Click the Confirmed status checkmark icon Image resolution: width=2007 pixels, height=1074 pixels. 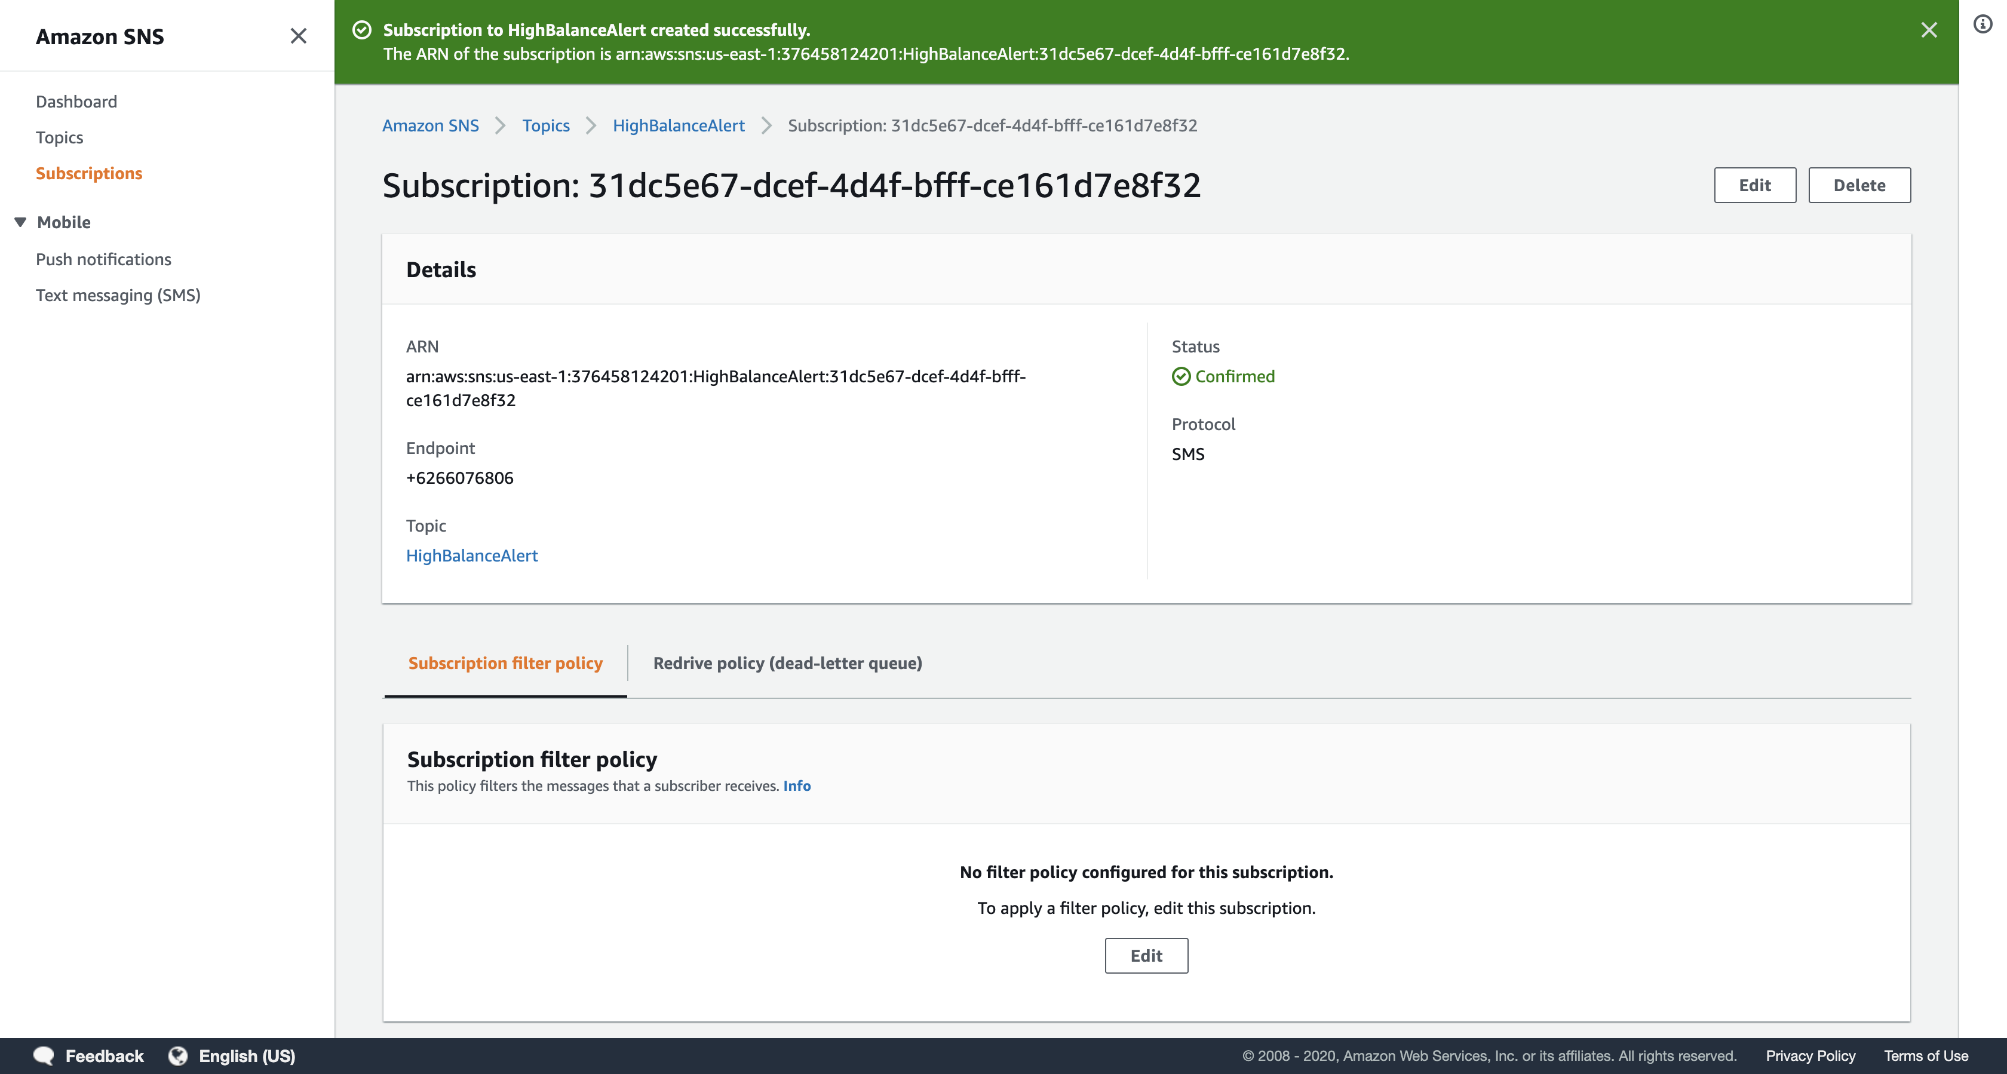[1181, 376]
